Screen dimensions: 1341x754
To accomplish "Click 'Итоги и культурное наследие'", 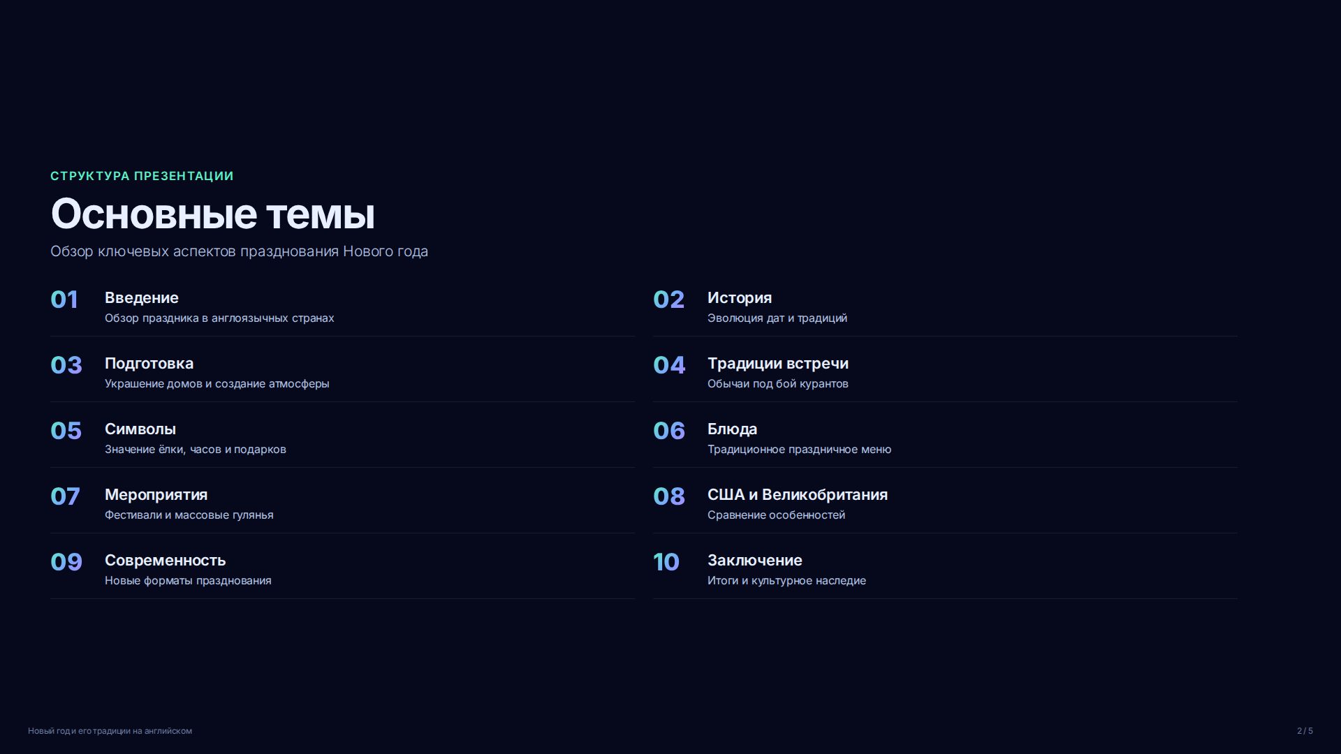I will click(x=786, y=580).
